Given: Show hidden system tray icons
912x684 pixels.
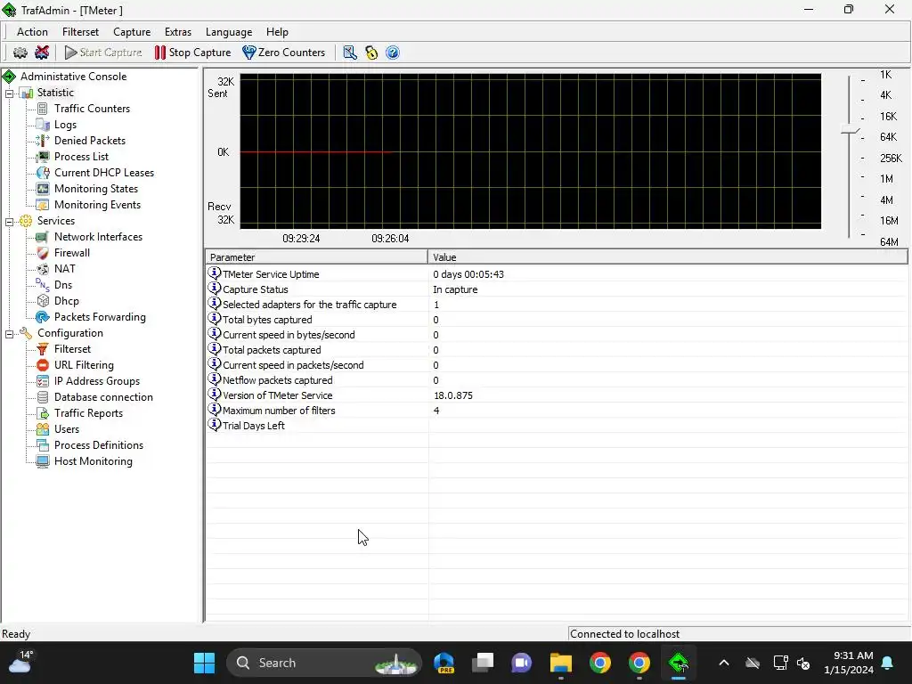Looking at the screenshot, I should 724,663.
